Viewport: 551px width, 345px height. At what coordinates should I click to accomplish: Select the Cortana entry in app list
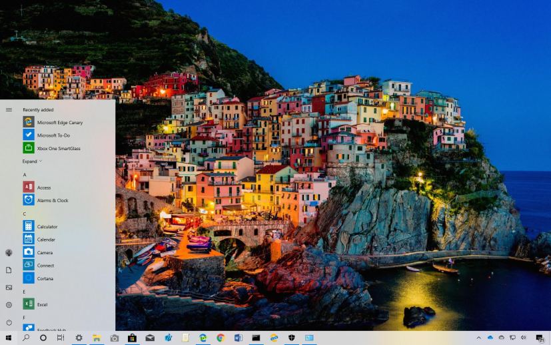click(x=45, y=278)
